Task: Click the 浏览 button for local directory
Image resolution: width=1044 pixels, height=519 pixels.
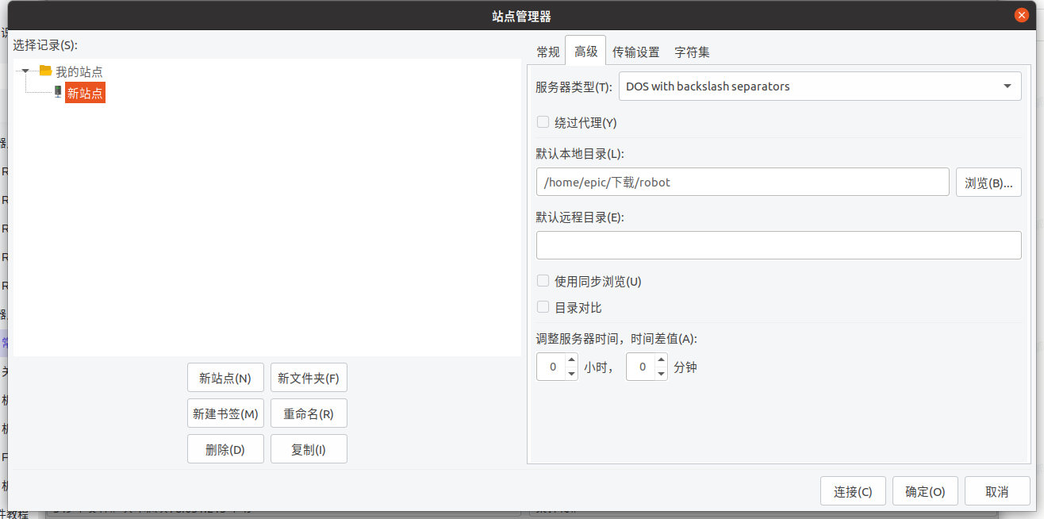Action: pyautogui.click(x=988, y=182)
